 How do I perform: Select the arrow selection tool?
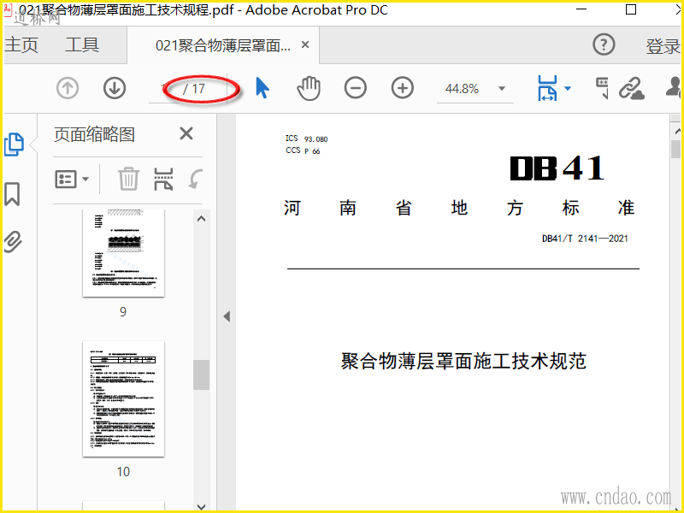pos(262,88)
